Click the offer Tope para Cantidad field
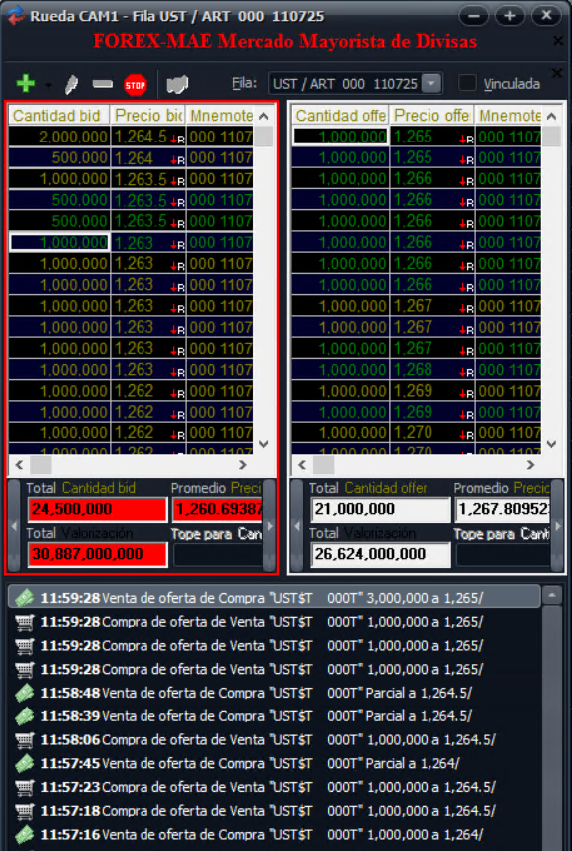Screen dimensions: 572x851 click(x=502, y=554)
